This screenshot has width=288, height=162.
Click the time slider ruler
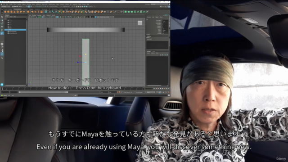pyautogui.click(x=75, y=89)
